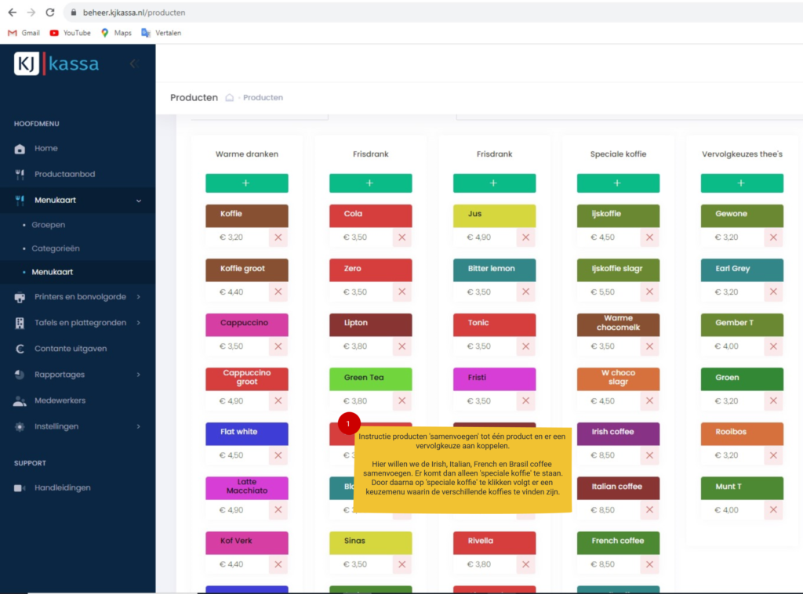Collapse the Menukaart submenu
Image resolution: width=803 pixels, height=594 pixels.
click(x=139, y=201)
